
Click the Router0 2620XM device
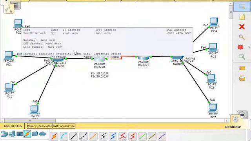click(99, 59)
